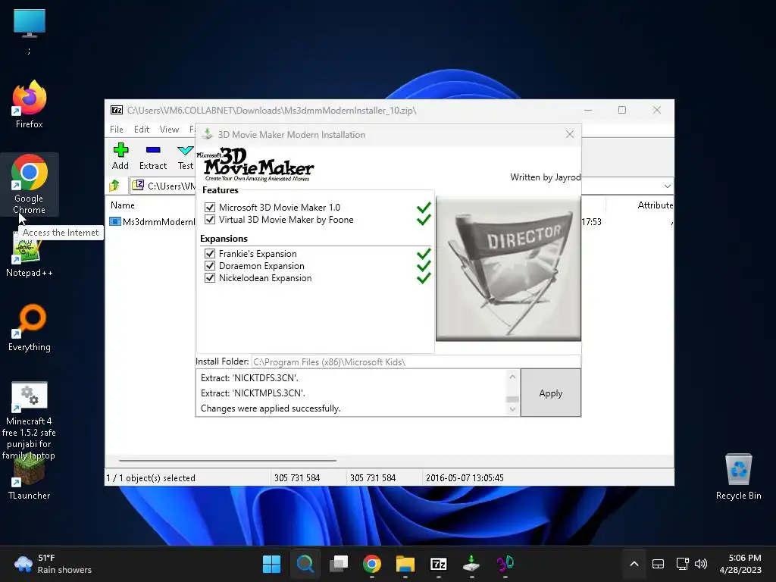Show hidden system tray icons
Image resolution: width=776 pixels, height=582 pixels.
coord(634,564)
